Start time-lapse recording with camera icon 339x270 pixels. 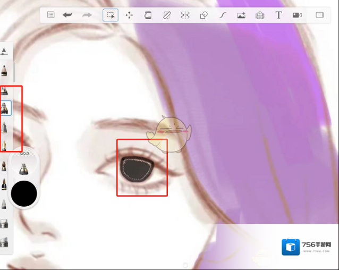coord(297,15)
